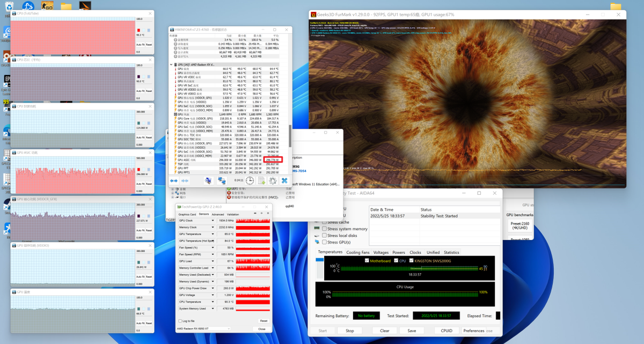
Task: Check the Log to file box
Action: (x=180, y=321)
